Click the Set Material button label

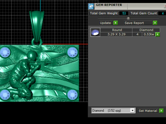tap(148, 111)
